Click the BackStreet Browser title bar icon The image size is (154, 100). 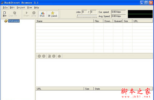tap(2, 3)
